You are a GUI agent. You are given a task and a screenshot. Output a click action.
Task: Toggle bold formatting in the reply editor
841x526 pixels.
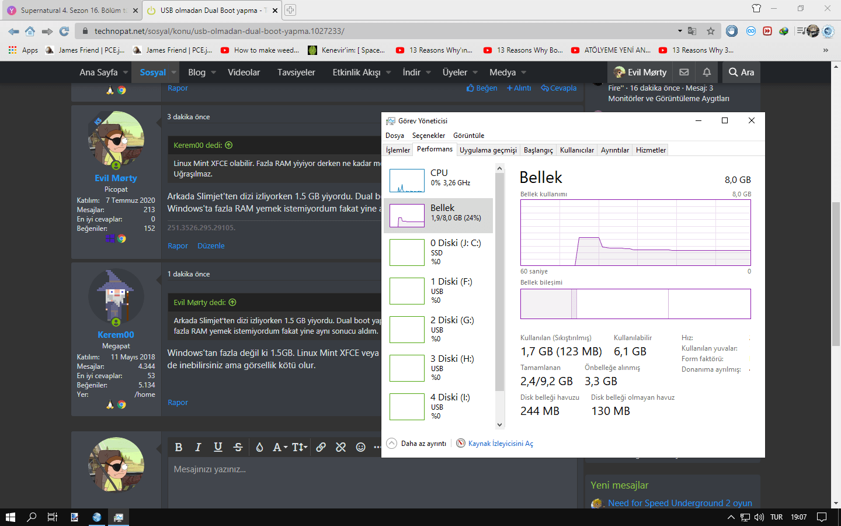tap(179, 447)
